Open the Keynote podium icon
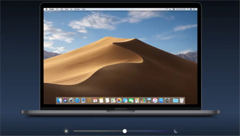Image resolution: width=240 pixels, height=136 pixels. coord(149,101)
